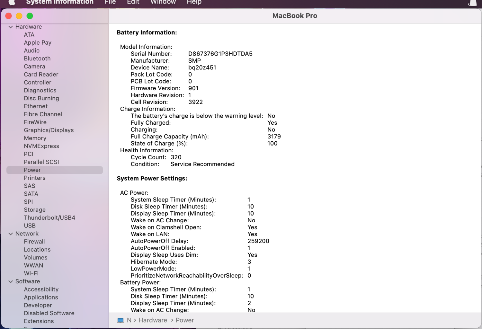Collapse the Network section

click(11, 234)
